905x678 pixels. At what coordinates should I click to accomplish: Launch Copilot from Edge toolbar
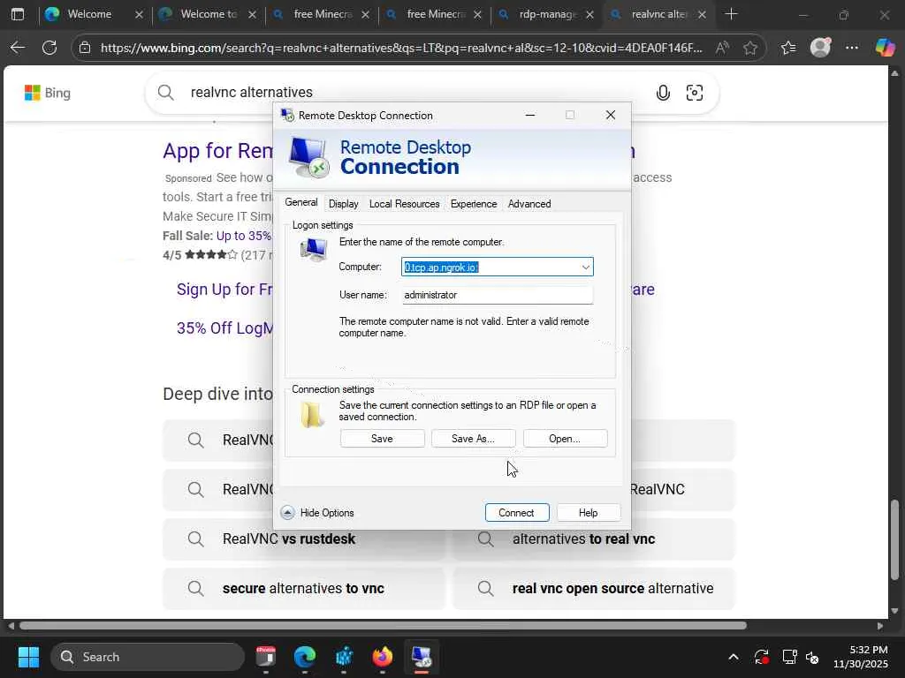[884, 48]
